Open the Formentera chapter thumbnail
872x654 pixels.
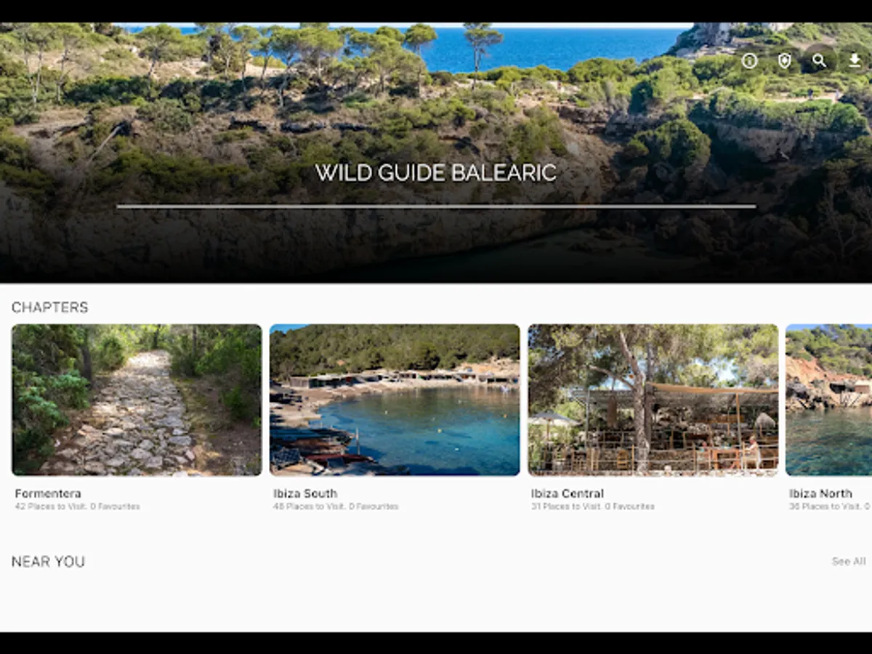point(137,400)
